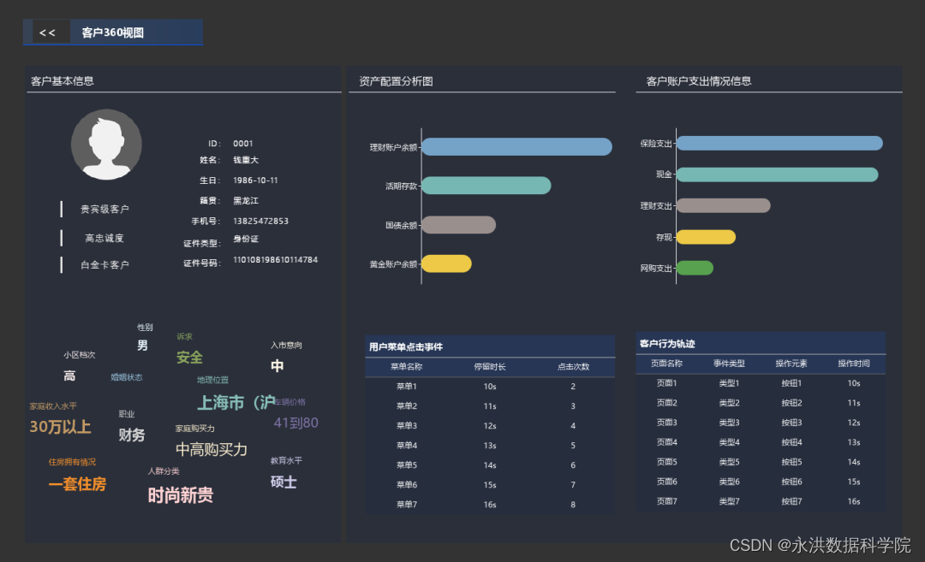Select the 资产配置分析图 panel title

pos(396,81)
